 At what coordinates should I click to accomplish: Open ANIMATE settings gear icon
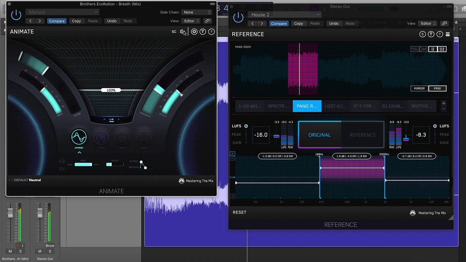click(194, 32)
